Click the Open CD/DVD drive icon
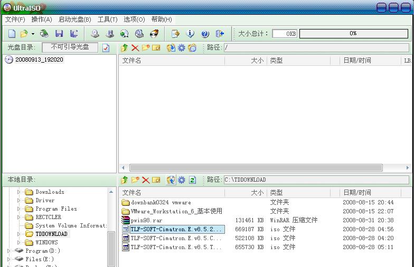 44,34
